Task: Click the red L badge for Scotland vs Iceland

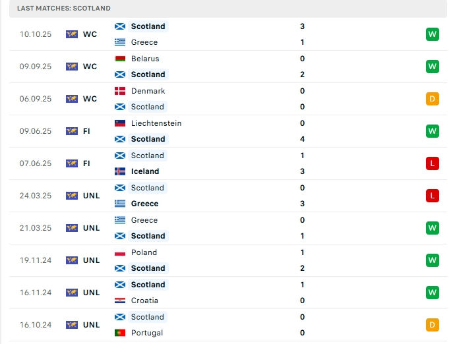Action: (x=432, y=163)
